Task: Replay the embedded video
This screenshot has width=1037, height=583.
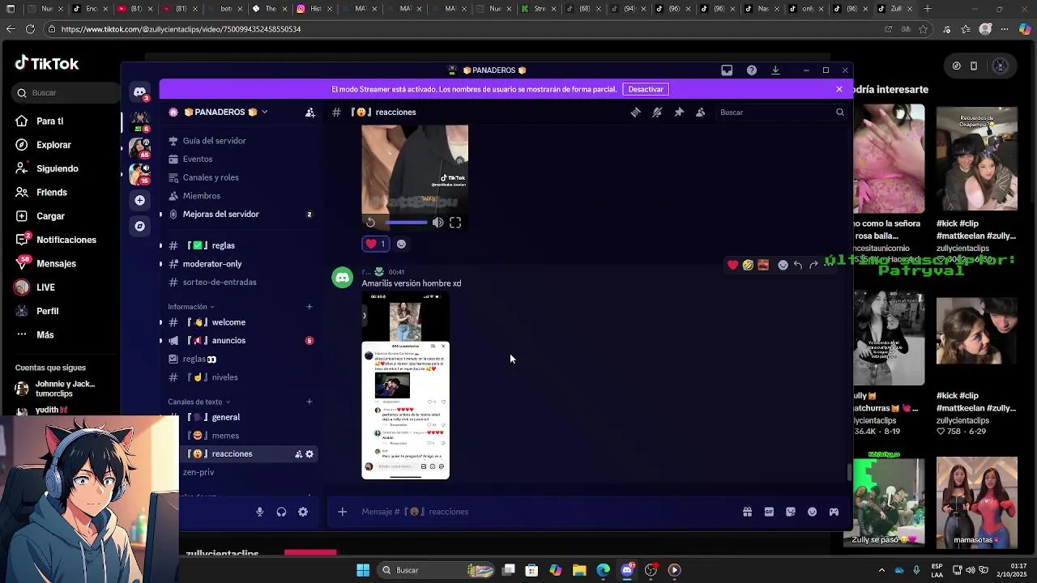Action: pos(370,223)
